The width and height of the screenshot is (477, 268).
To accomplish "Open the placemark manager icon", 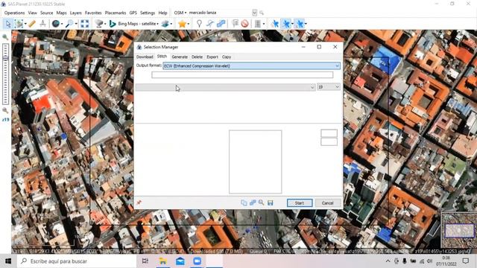I will [235, 24].
